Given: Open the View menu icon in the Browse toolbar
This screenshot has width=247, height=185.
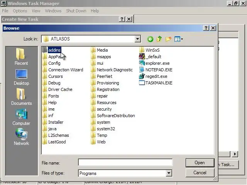Looking at the screenshot, I should pyautogui.click(x=179, y=39).
